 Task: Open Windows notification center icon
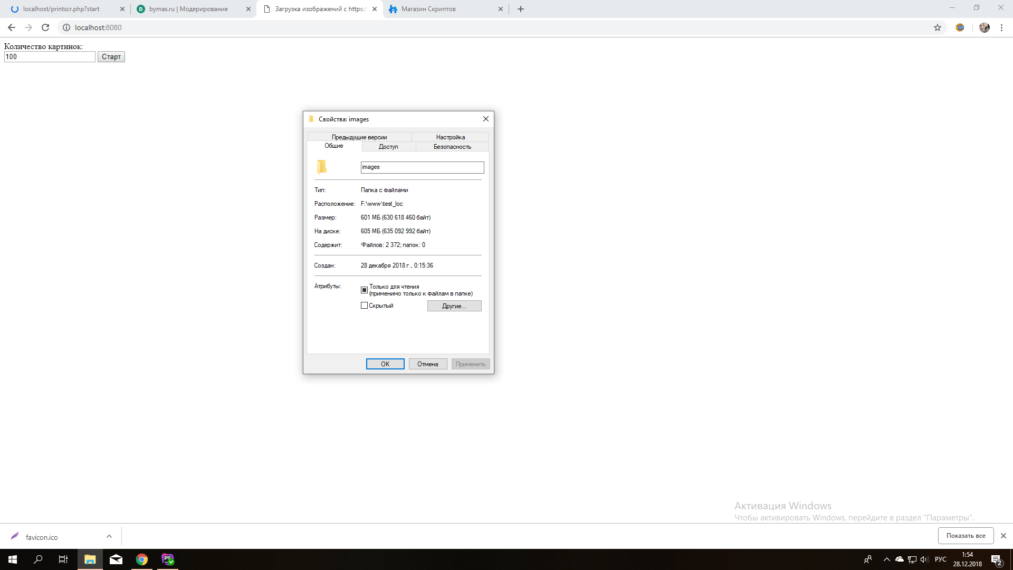[996, 559]
